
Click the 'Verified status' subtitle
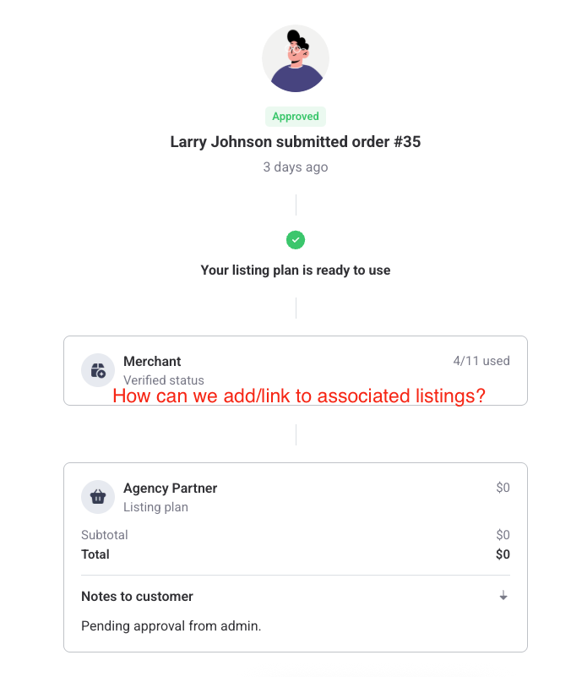point(164,380)
